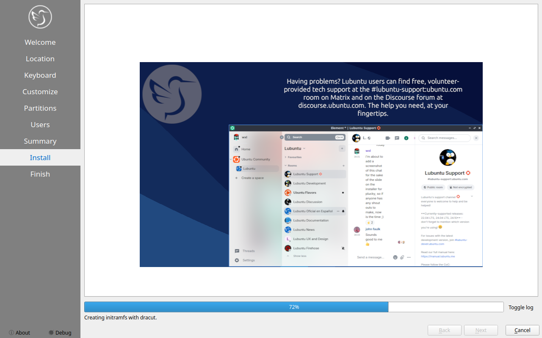The height and width of the screenshot is (338, 542).
Task: Click the video call camera icon
Action: pos(387,138)
